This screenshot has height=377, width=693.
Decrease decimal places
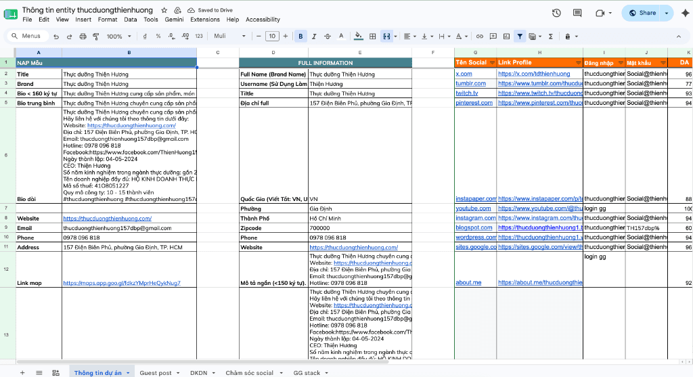click(x=171, y=37)
